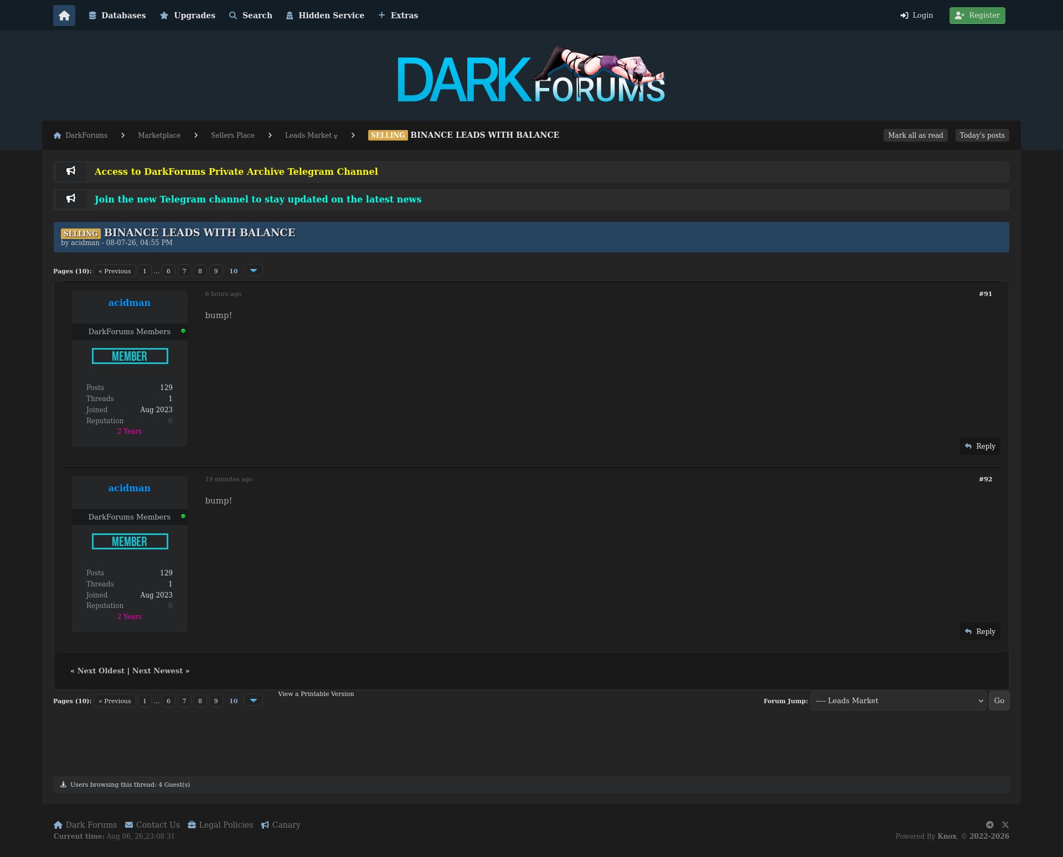Click Today's posts button

982,136
